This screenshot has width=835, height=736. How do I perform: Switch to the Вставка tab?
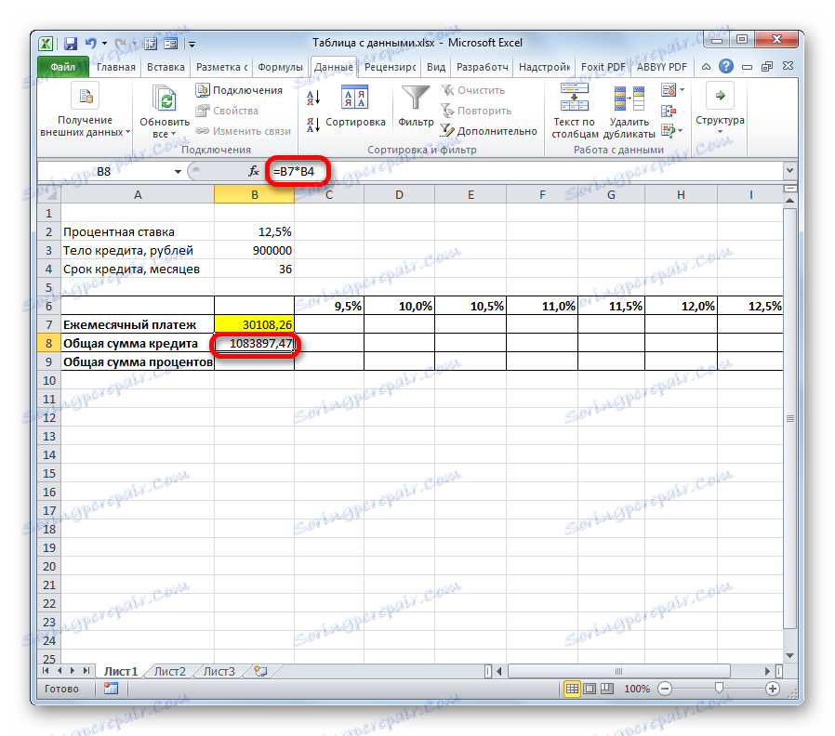166,67
